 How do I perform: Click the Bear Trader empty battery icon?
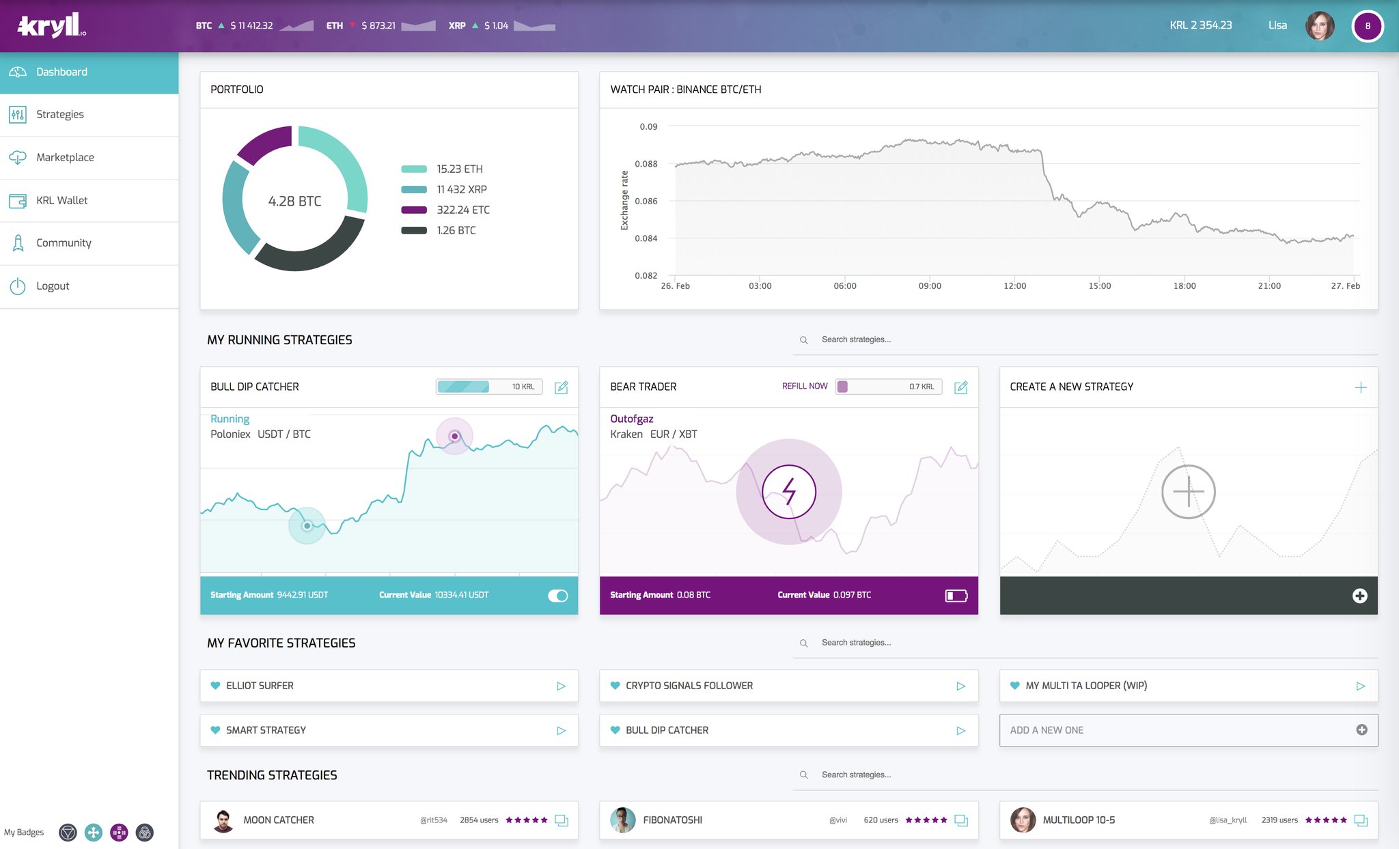[956, 596]
